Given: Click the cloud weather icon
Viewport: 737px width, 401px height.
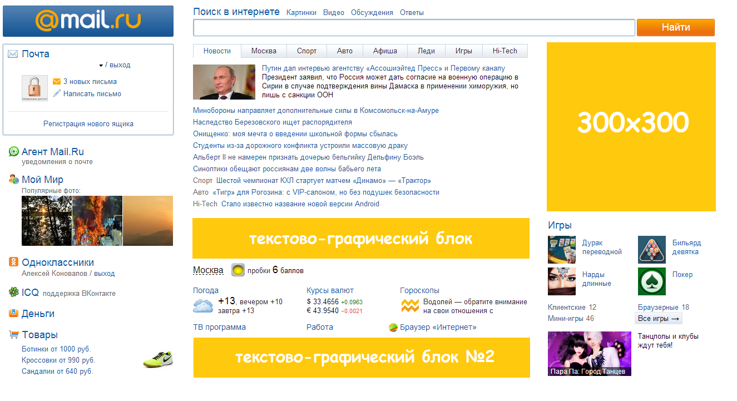Looking at the screenshot, I should click(x=203, y=305).
